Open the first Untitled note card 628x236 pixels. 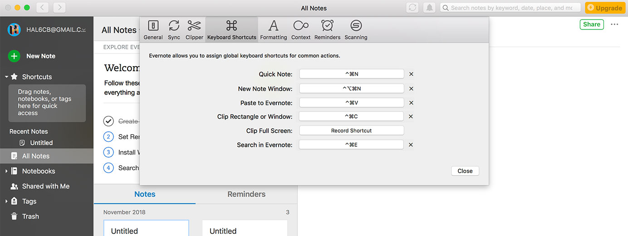point(146,228)
